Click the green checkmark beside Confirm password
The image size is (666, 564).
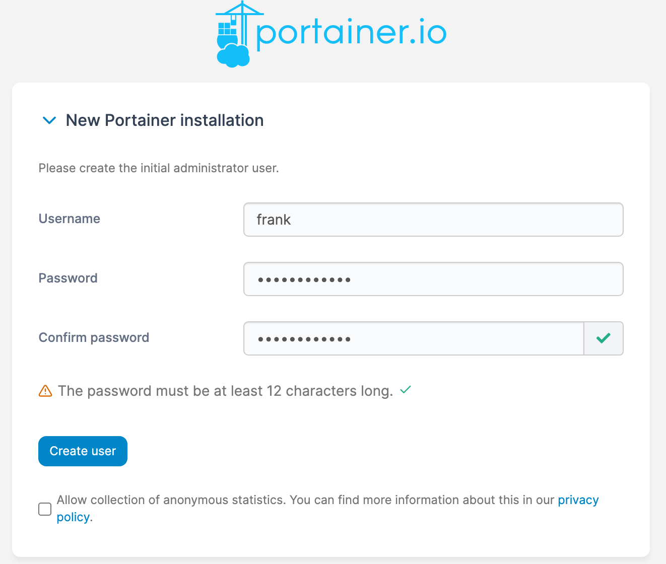(603, 338)
